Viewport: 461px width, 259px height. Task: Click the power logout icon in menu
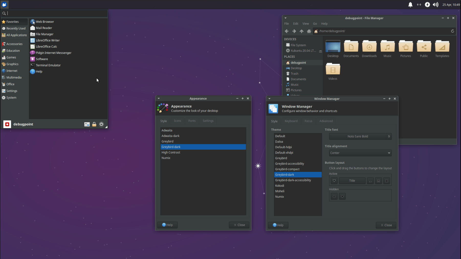pyautogui.click(x=101, y=124)
